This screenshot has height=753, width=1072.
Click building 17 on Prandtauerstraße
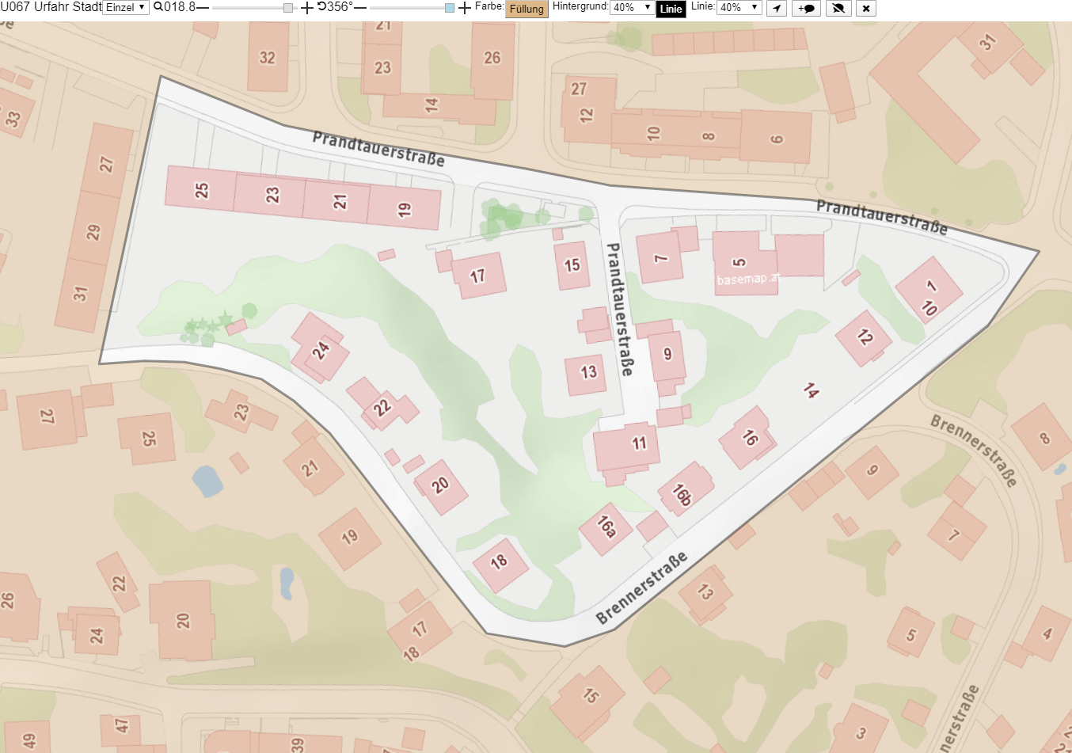(x=478, y=276)
